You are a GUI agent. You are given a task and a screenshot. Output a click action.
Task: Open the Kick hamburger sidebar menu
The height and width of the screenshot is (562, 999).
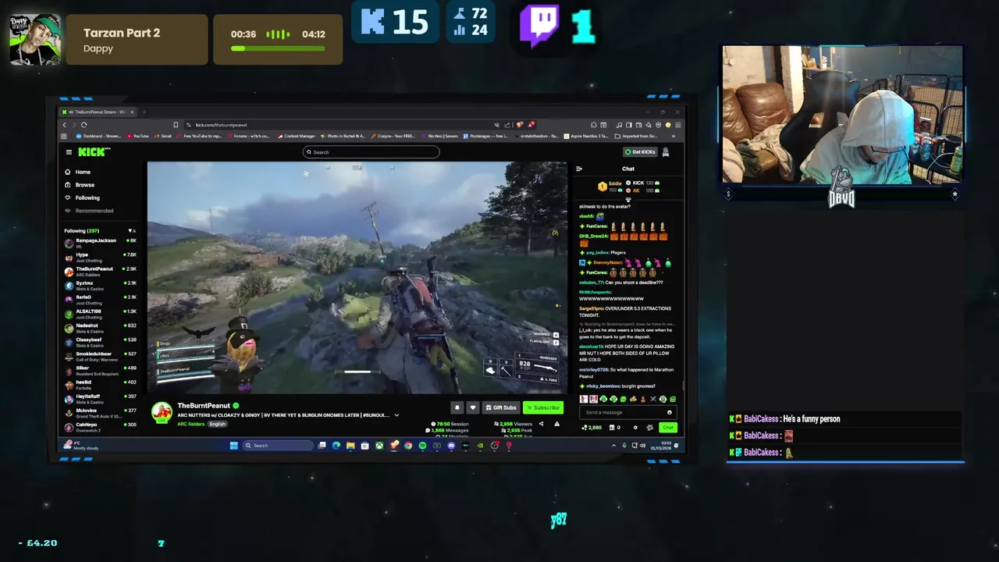[x=69, y=152]
